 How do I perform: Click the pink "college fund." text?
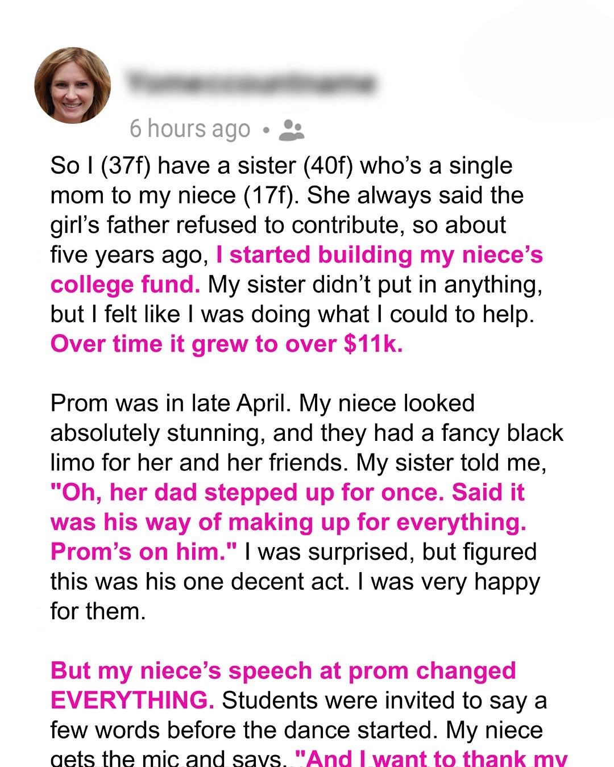tap(125, 285)
